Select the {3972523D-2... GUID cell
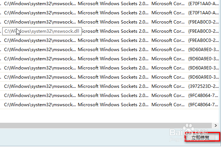 [203, 86]
